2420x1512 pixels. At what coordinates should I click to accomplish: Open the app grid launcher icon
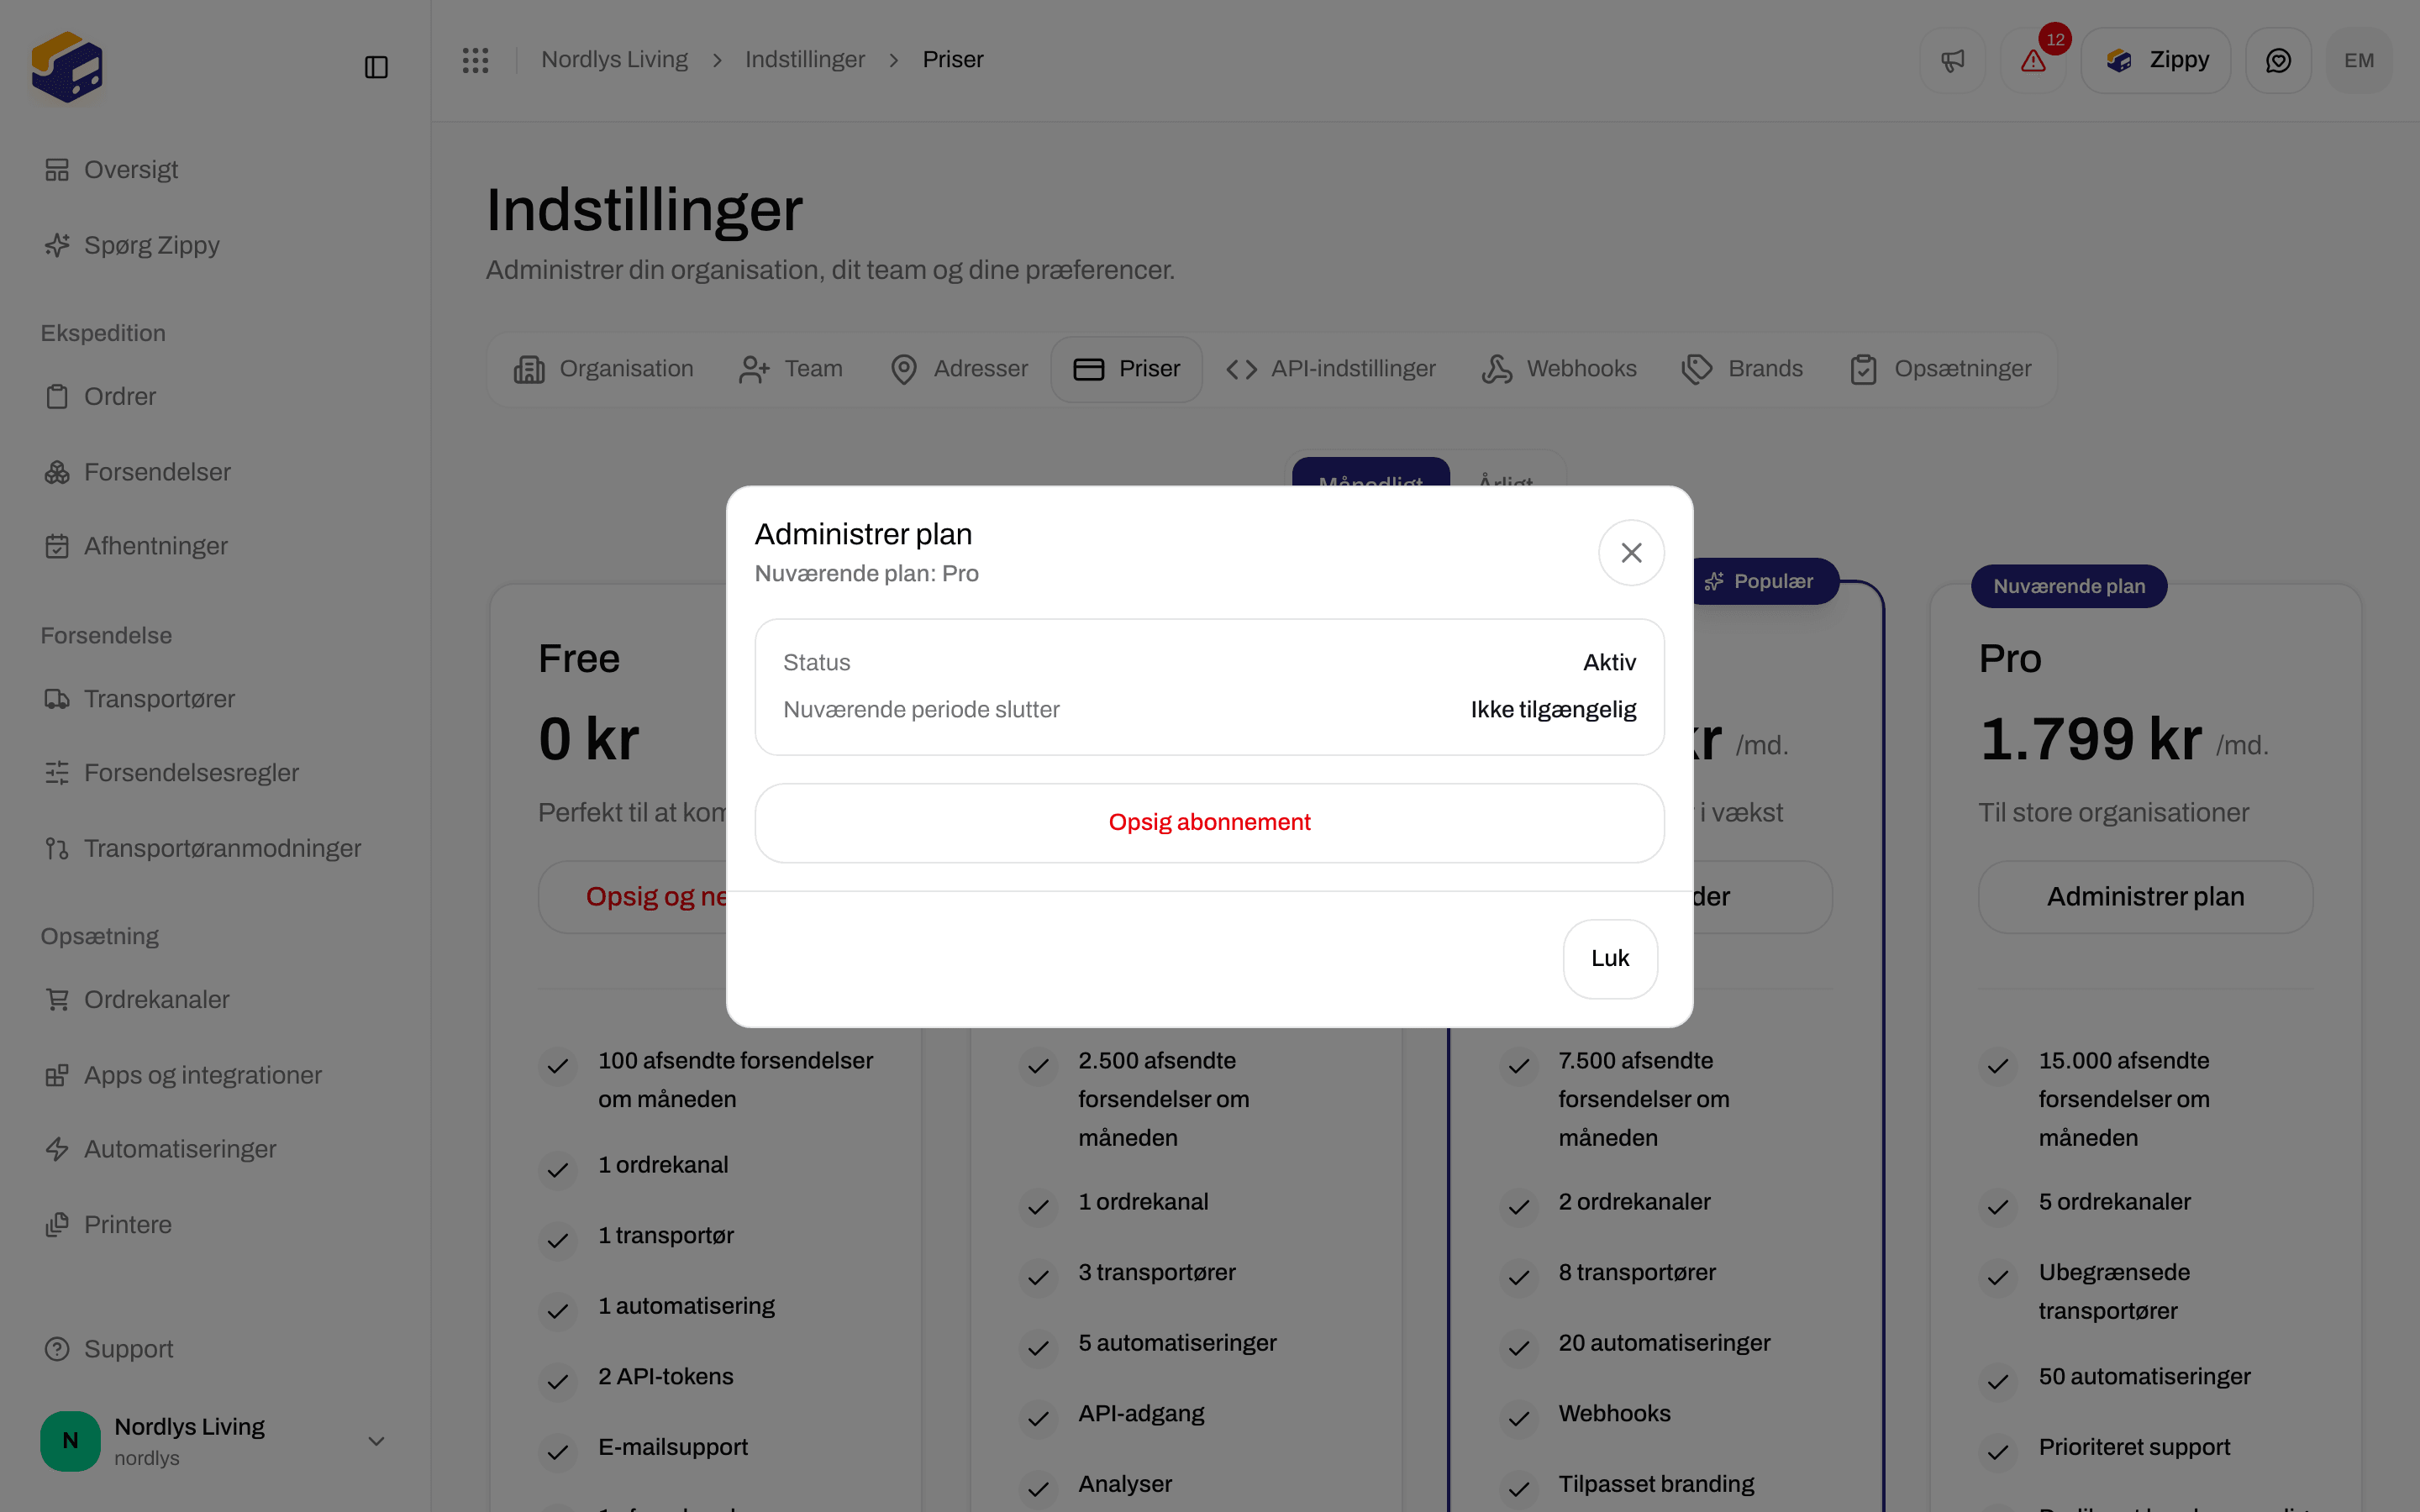tap(475, 60)
